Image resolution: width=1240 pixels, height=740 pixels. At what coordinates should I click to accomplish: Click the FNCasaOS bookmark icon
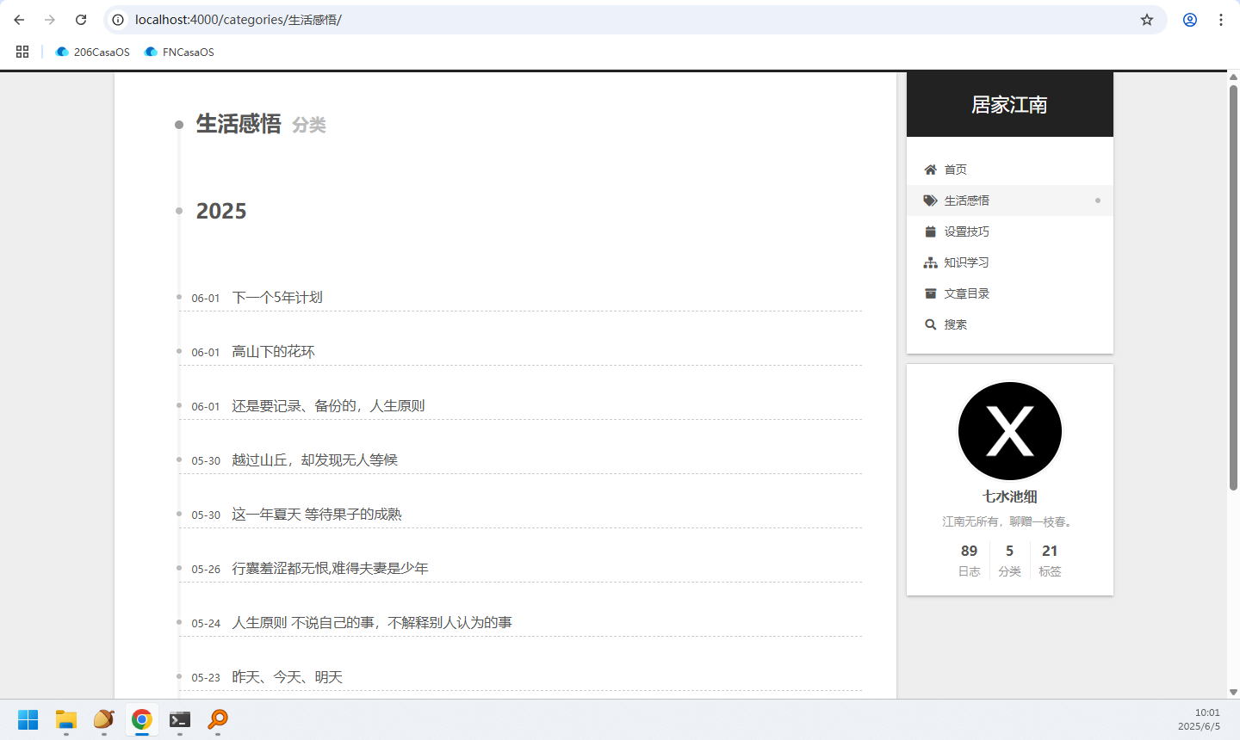(151, 52)
